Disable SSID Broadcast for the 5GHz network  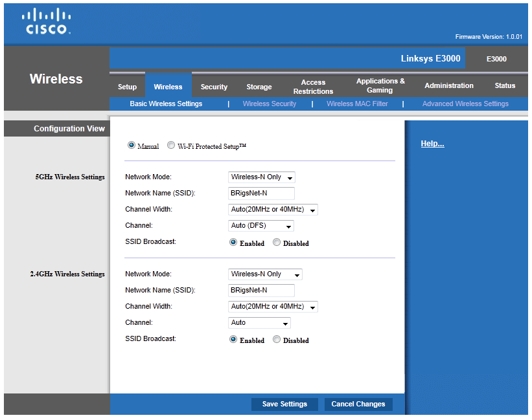tap(277, 242)
